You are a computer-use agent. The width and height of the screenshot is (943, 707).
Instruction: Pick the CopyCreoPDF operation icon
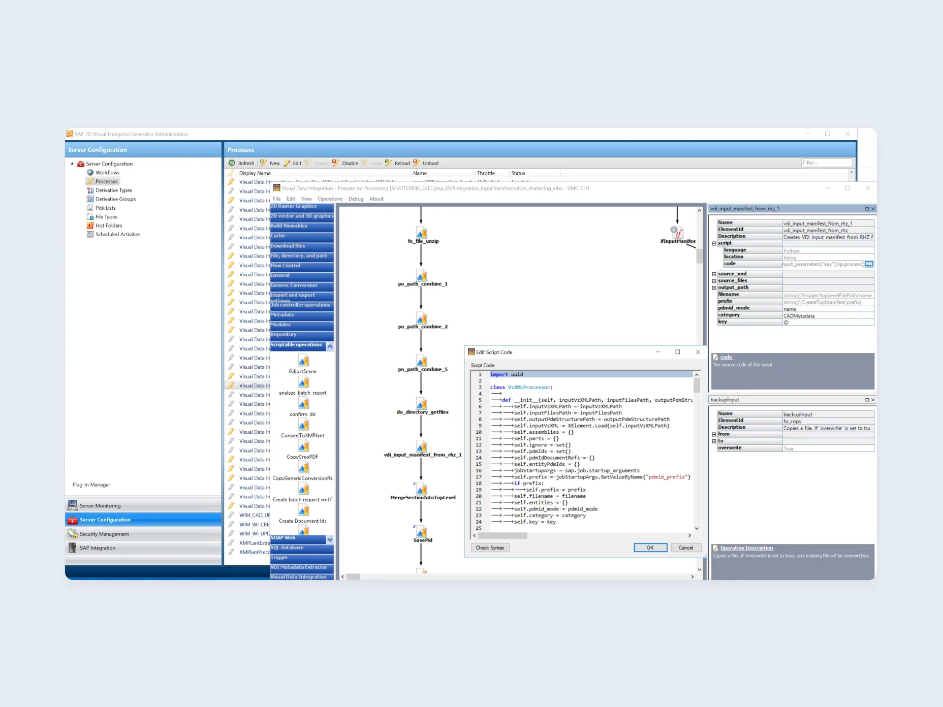(303, 446)
